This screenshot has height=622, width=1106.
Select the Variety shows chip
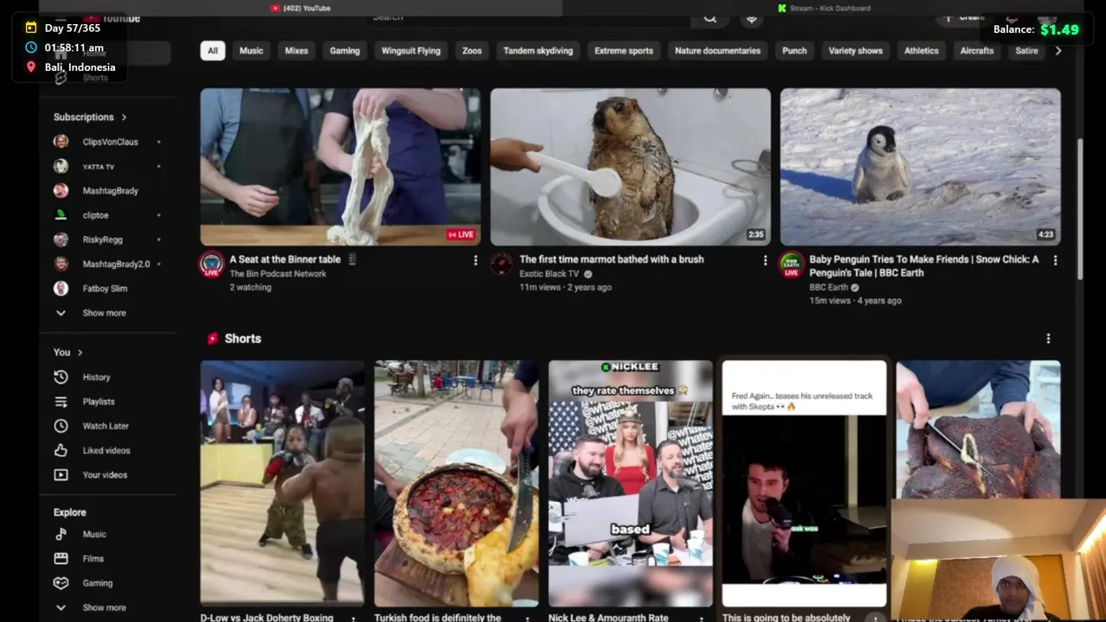[x=855, y=51]
